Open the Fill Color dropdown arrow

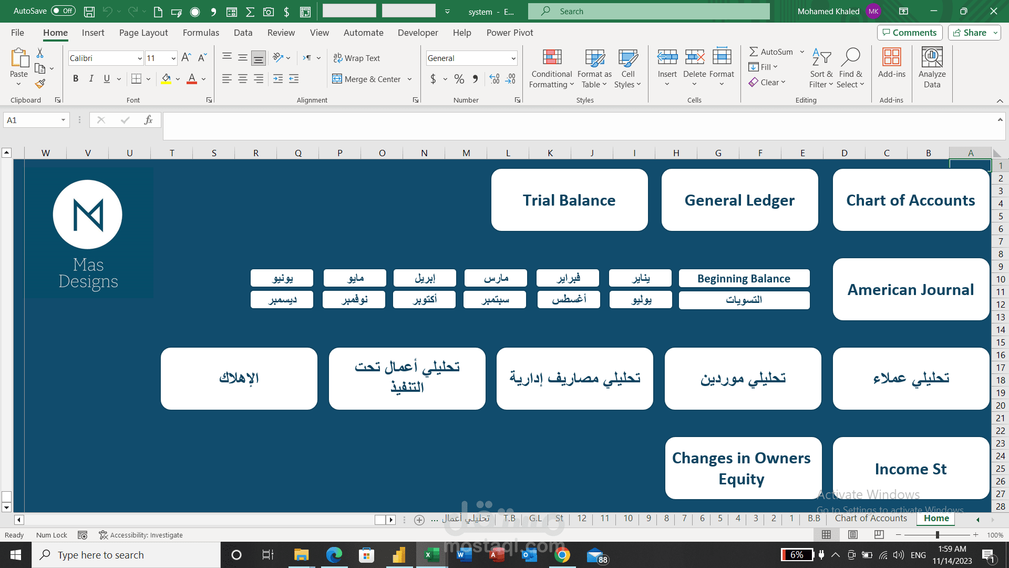(x=177, y=79)
